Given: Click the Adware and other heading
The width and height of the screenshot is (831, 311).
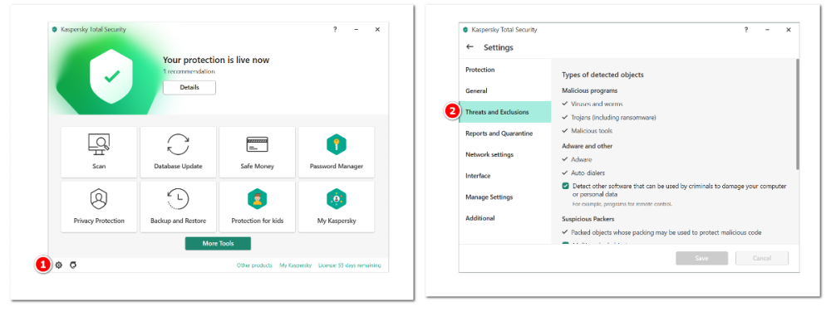Looking at the screenshot, I should pyautogui.click(x=588, y=145).
